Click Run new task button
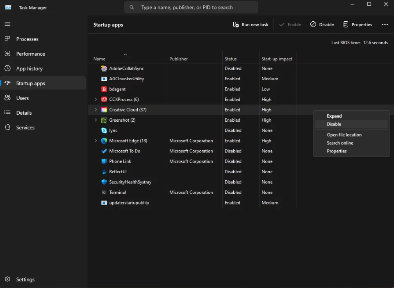Screen dimensions: 394x288 click(251, 25)
